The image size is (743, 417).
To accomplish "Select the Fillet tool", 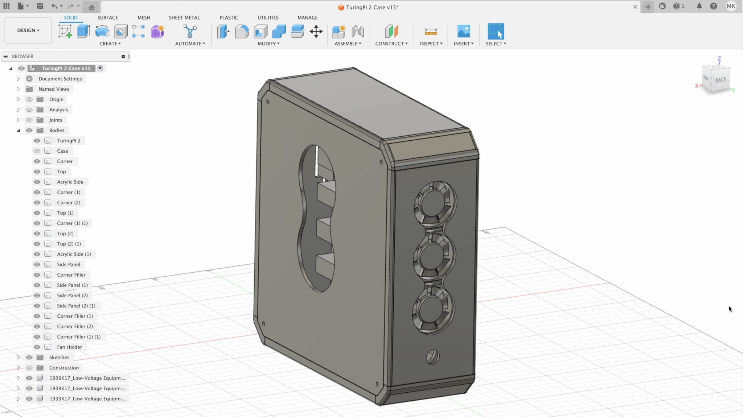I will [242, 32].
